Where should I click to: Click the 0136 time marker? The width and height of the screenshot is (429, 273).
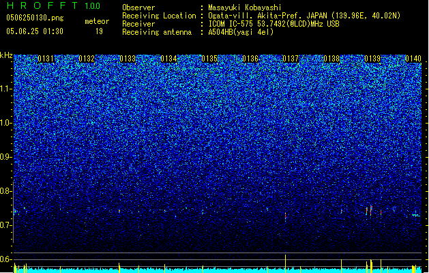coord(250,59)
